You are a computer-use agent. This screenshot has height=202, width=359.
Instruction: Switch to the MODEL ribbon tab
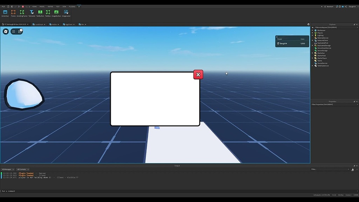point(42,6)
